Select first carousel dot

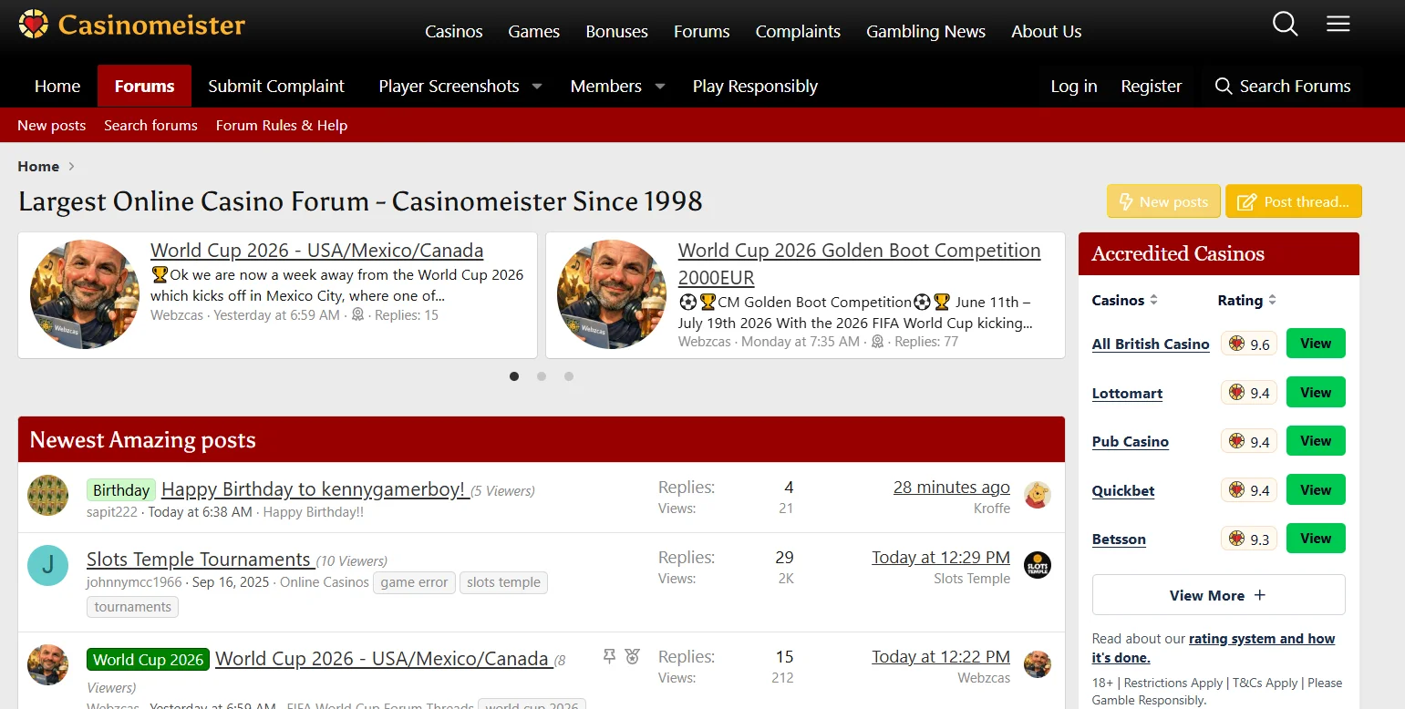514,376
